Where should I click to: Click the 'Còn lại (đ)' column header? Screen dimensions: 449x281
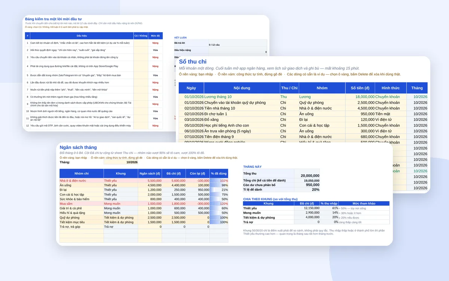tap(198, 173)
